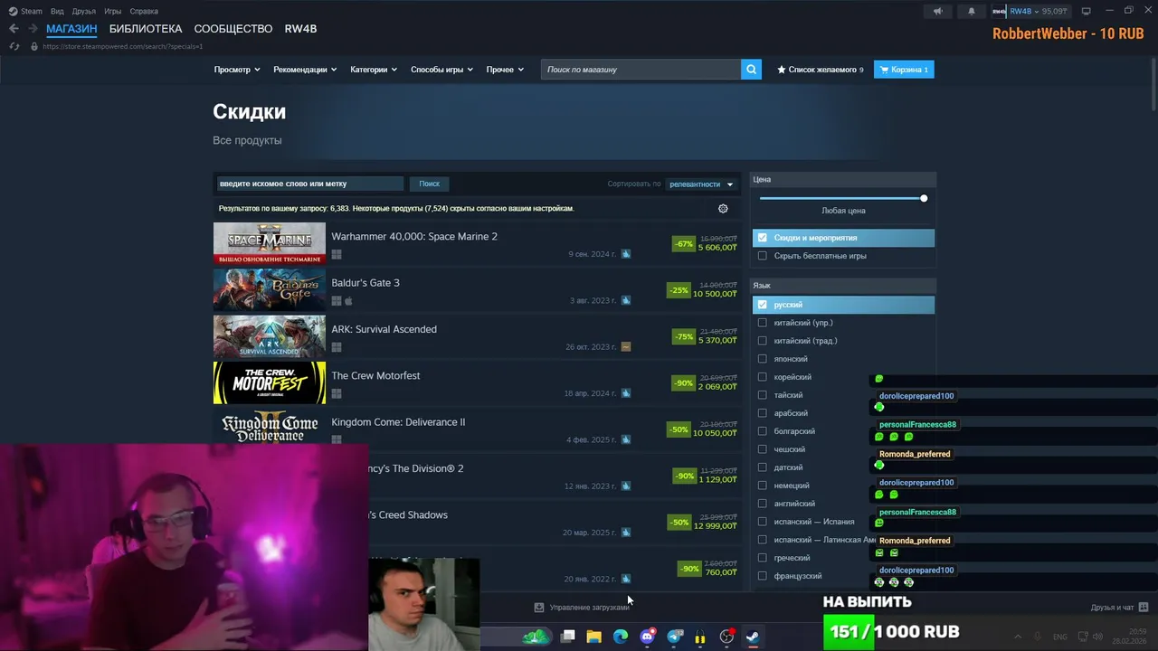Switch to the СООБЩЕСТВО tab
The height and width of the screenshot is (651, 1158).
click(233, 29)
